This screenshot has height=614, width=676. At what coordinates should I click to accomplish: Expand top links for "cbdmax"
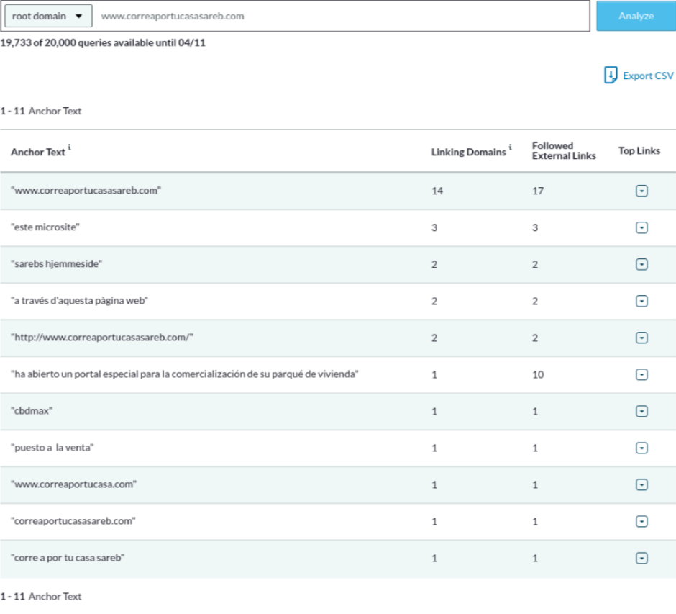(x=642, y=411)
